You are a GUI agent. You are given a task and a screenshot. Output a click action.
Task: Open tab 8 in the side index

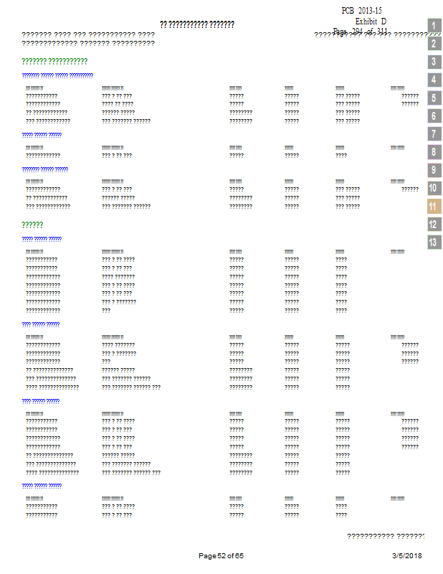(x=434, y=152)
